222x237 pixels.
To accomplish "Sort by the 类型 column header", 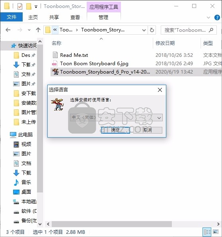I will coord(208,43).
